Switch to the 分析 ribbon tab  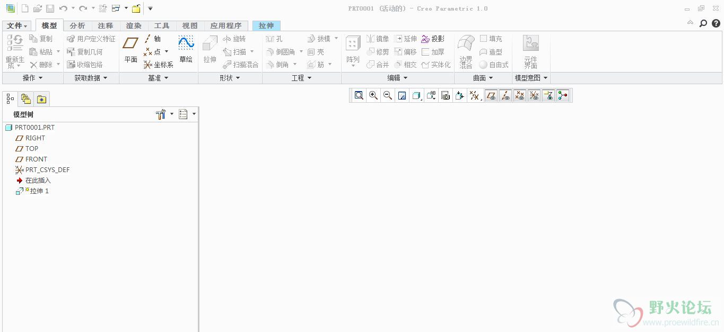coord(77,25)
